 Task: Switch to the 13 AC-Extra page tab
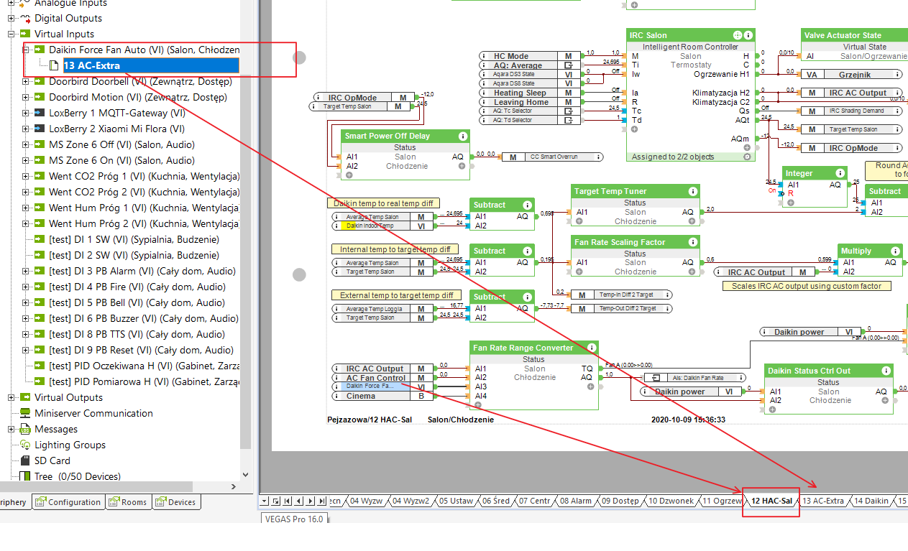pos(823,501)
